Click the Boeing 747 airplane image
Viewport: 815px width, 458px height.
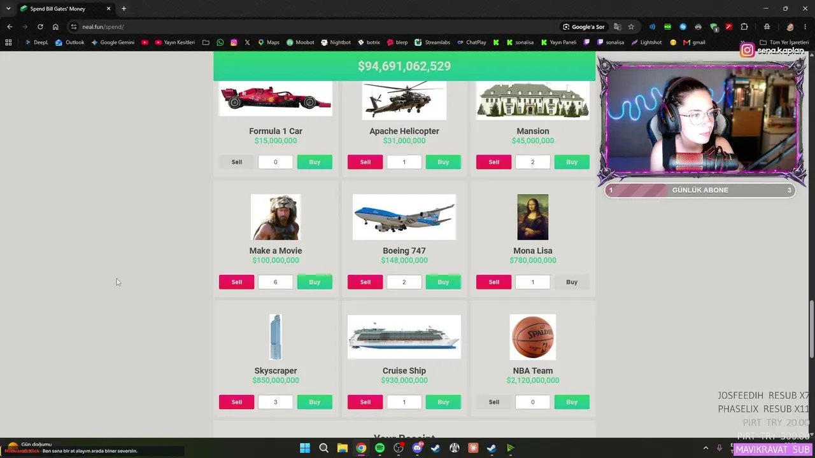(404, 217)
